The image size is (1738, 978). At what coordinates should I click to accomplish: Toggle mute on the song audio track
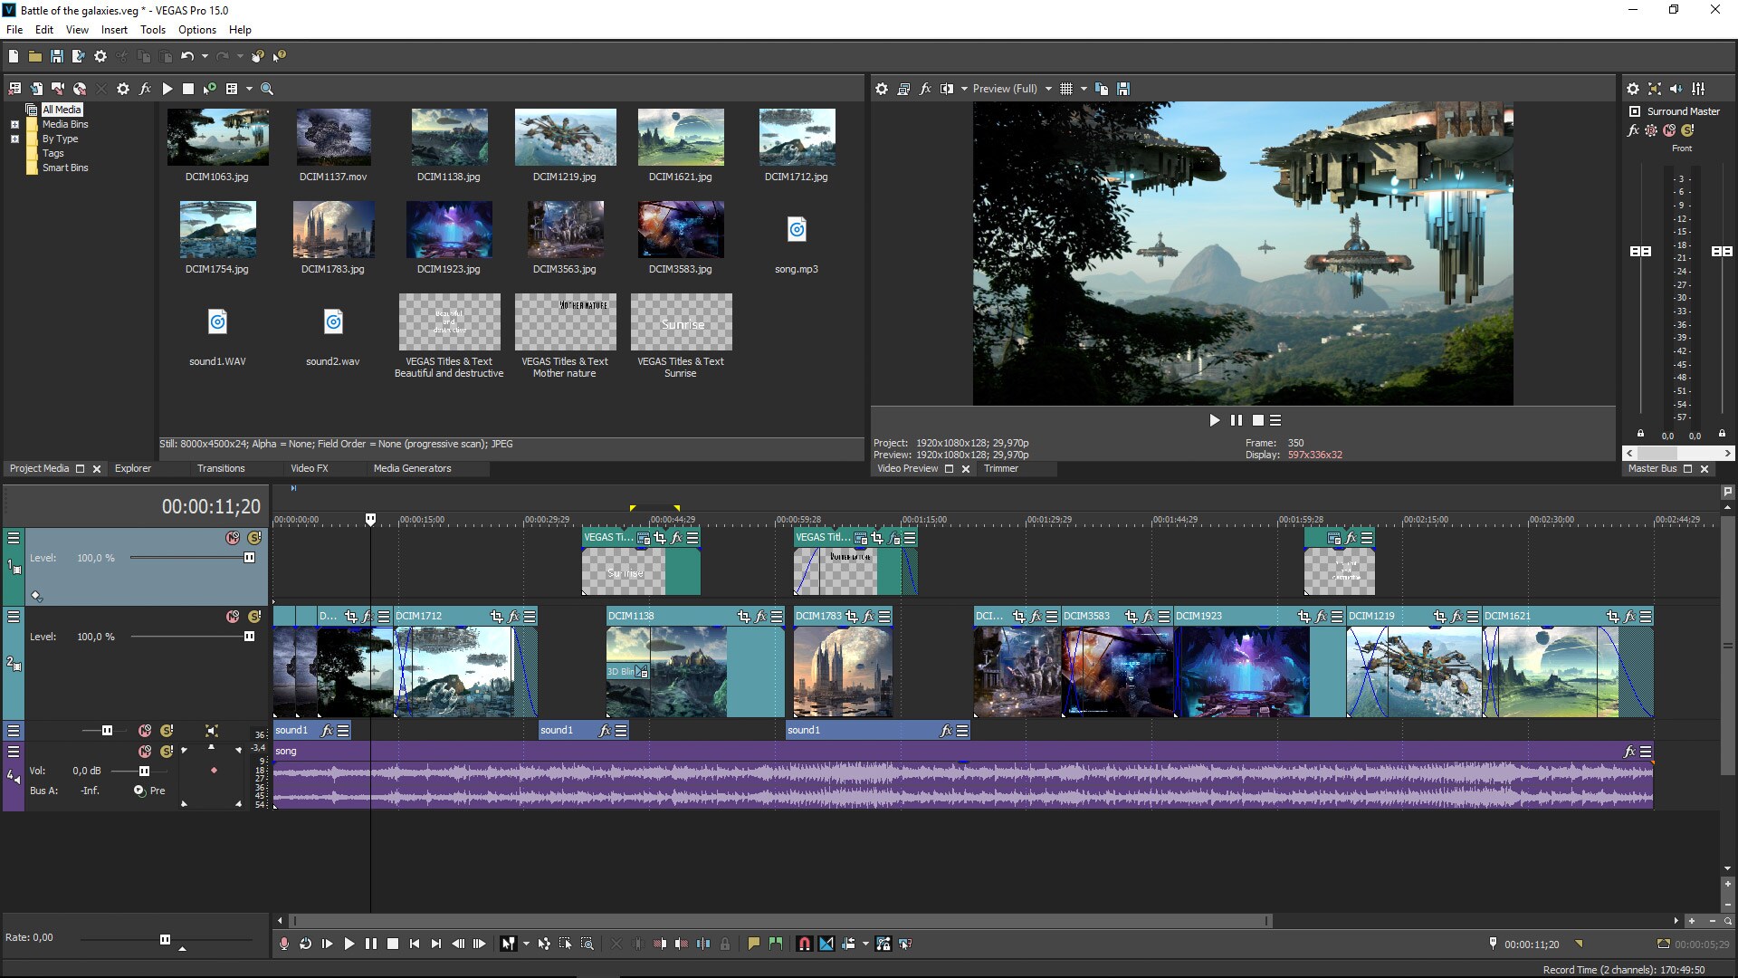pos(142,750)
